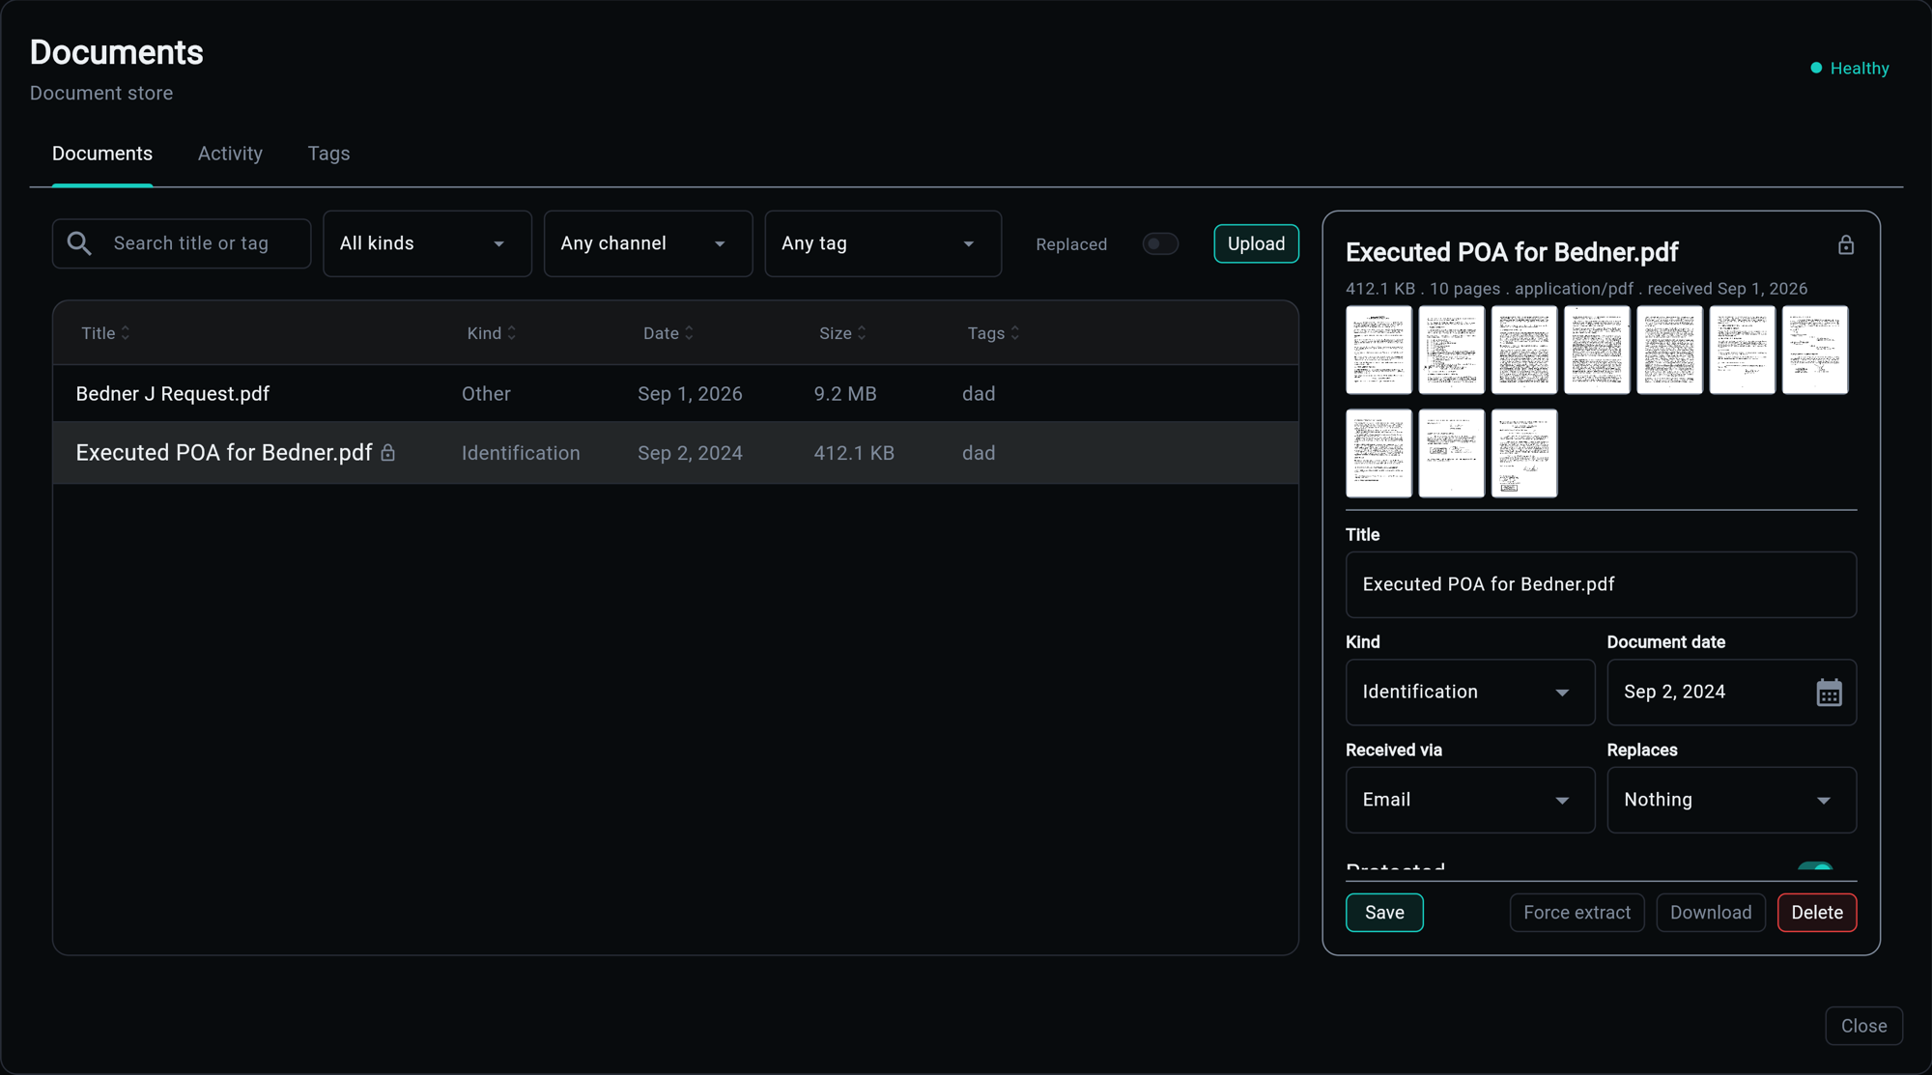This screenshot has width=1932, height=1075.
Task: Toggle the Replaced switch
Action: (x=1160, y=244)
